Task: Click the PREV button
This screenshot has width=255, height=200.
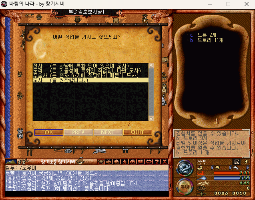Action: 78,132
